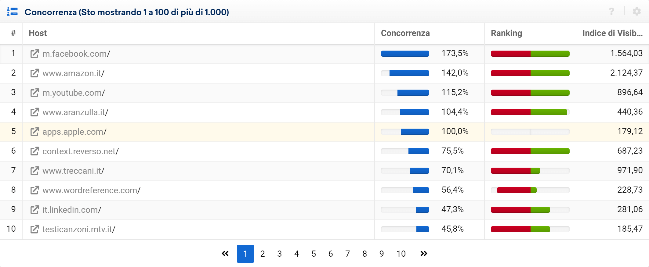
Task: Click the red-green ranking bar for www.treccani.it
Action: coord(530,171)
